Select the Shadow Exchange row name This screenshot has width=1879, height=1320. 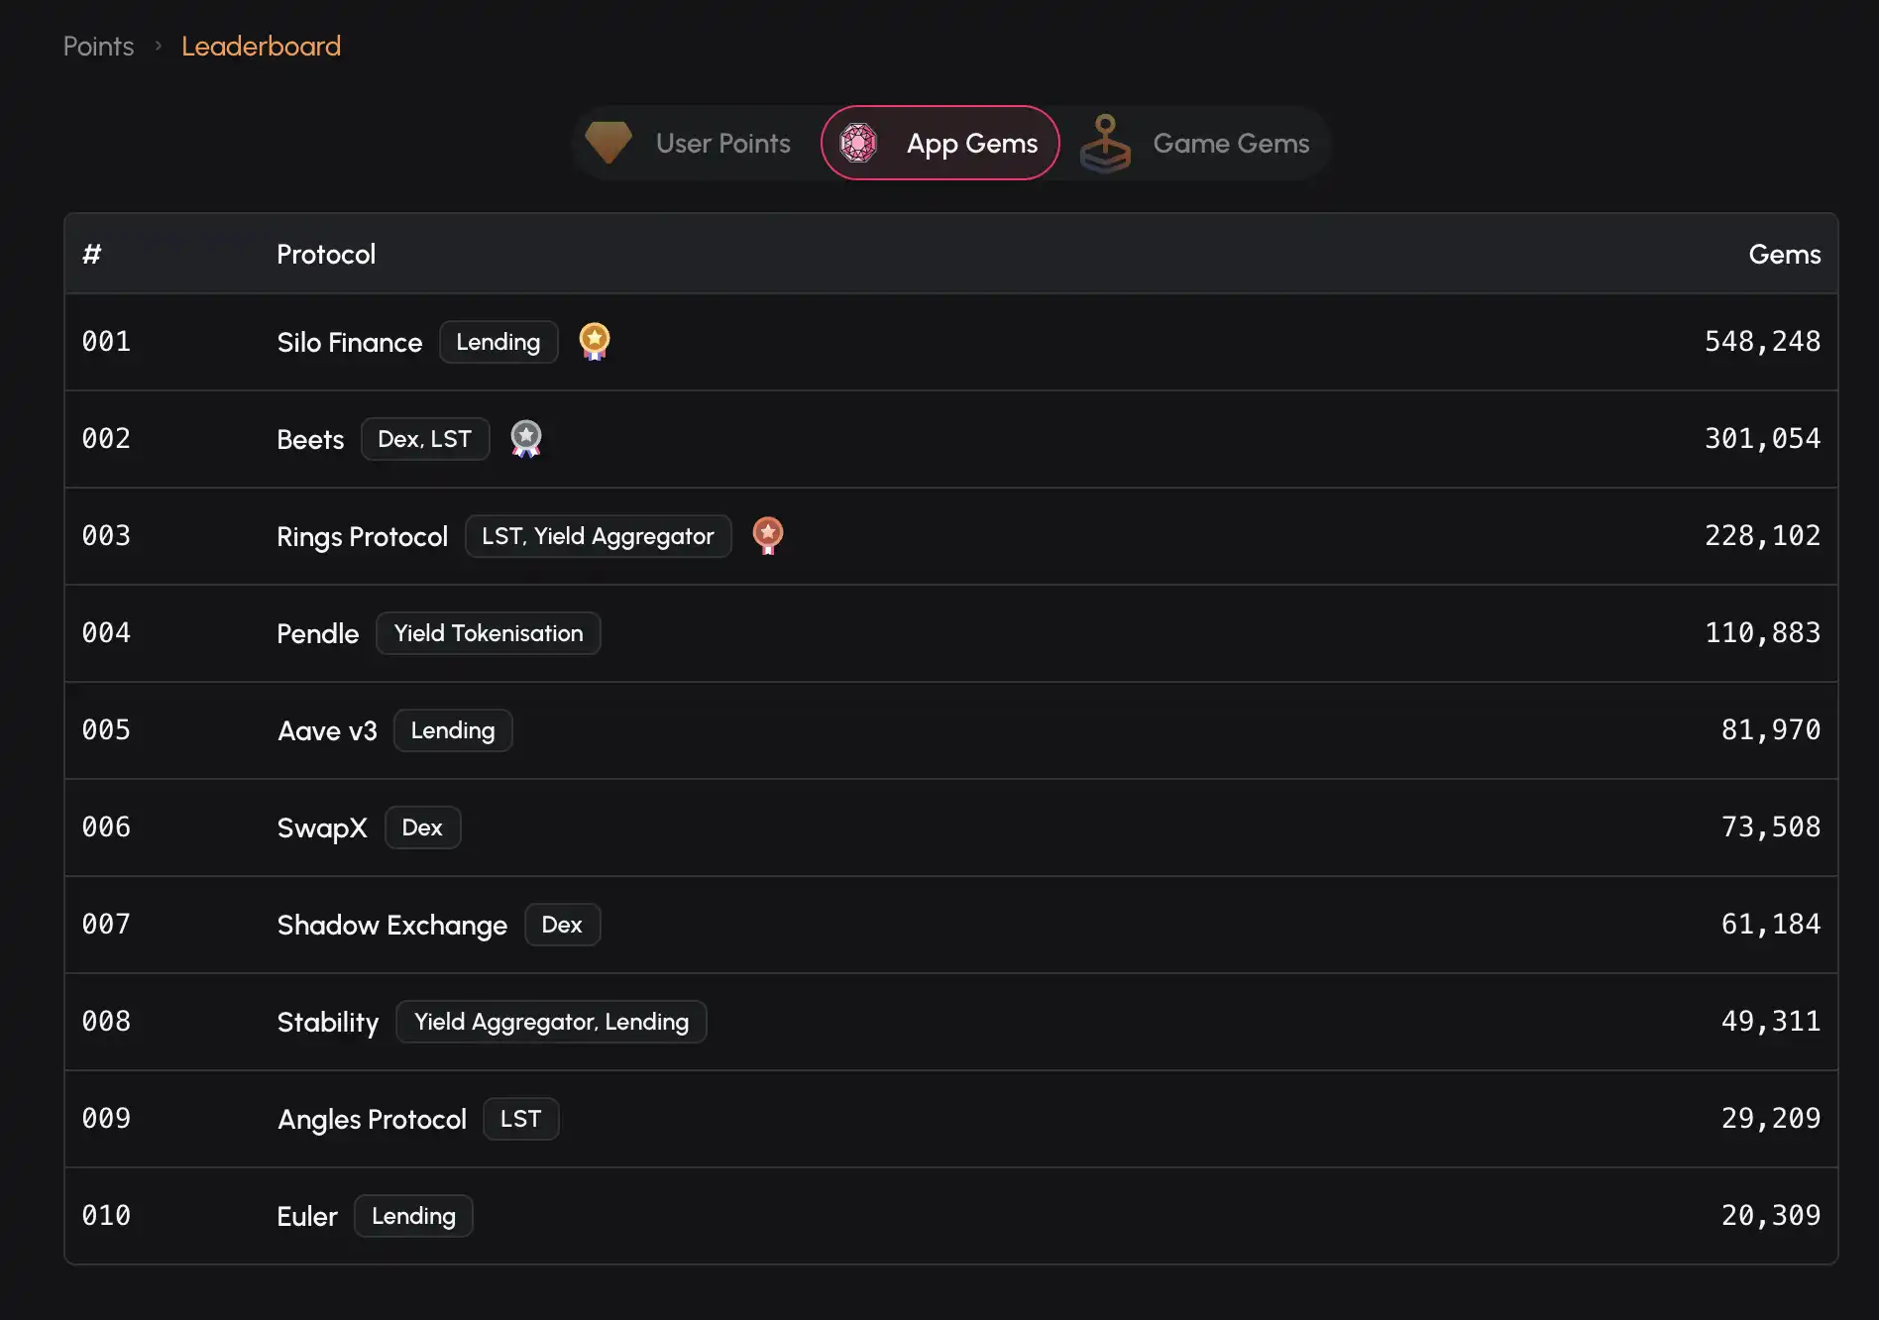(x=391, y=926)
